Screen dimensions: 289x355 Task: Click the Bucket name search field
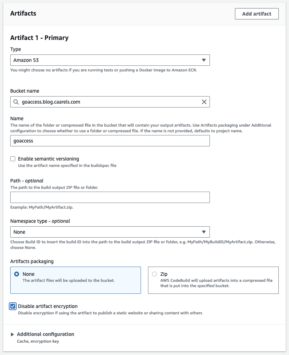[x=110, y=102]
